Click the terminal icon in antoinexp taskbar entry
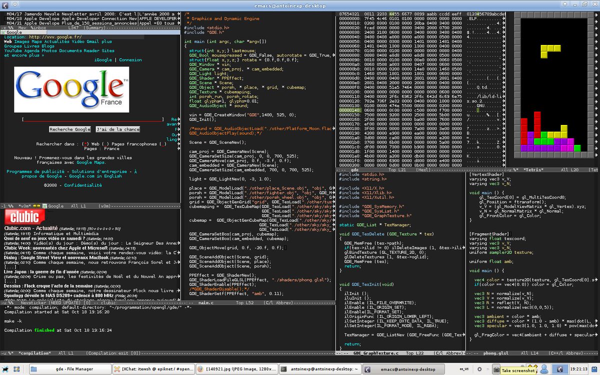Screen dimensions: 600x375 coord(283,369)
